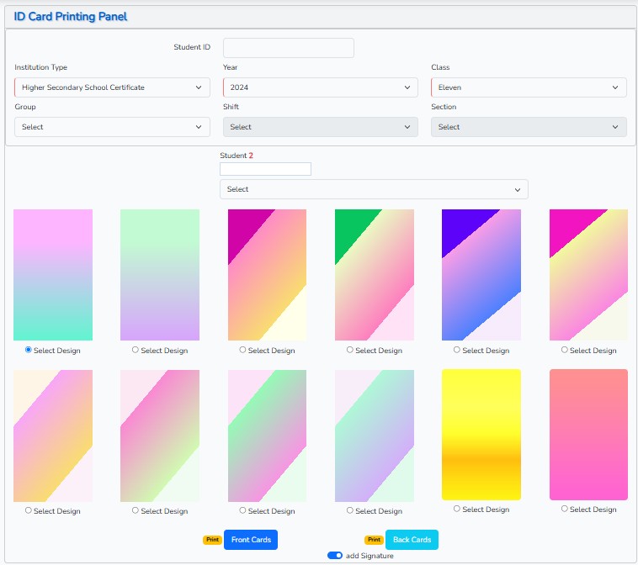This screenshot has height=565, width=638.
Task: Open the Group select dropdown
Action: (x=112, y=127)
